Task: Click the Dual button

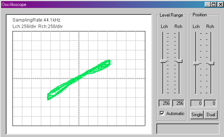Action: pyautogui.click(x=211, y=115)
